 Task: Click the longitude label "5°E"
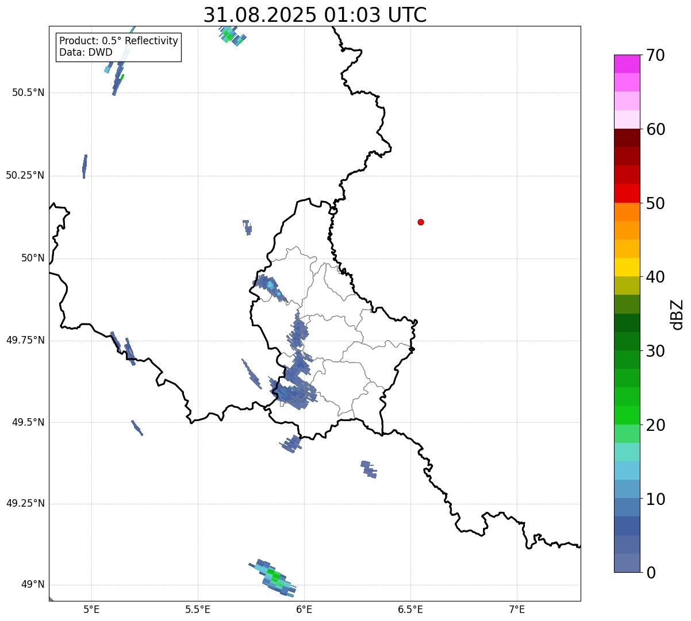point(91,609)
